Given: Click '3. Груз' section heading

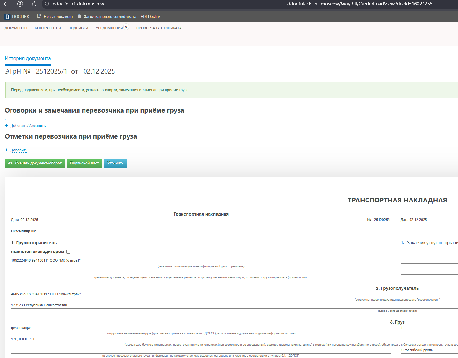Looking at the screenshot, I should (x=397, y=322).
